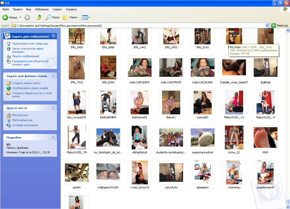The width and height of the screenshot is (290, 209).
Task: Open Мой компьютер link
Action: 22,120
